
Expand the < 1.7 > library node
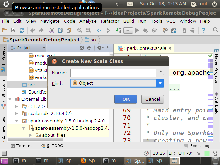click(x=17, y=106)
